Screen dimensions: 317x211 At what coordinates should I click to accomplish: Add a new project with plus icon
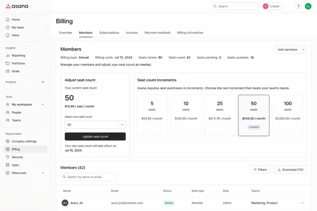pos(43,82)
